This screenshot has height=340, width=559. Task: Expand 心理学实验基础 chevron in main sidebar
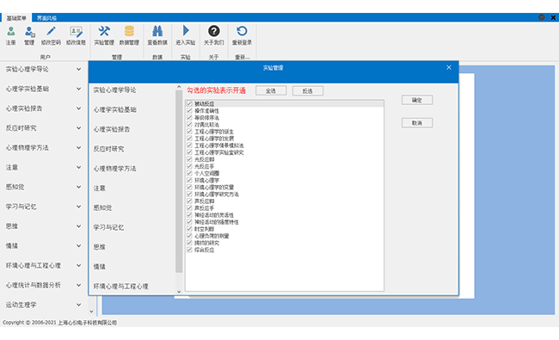click(79, 89)
